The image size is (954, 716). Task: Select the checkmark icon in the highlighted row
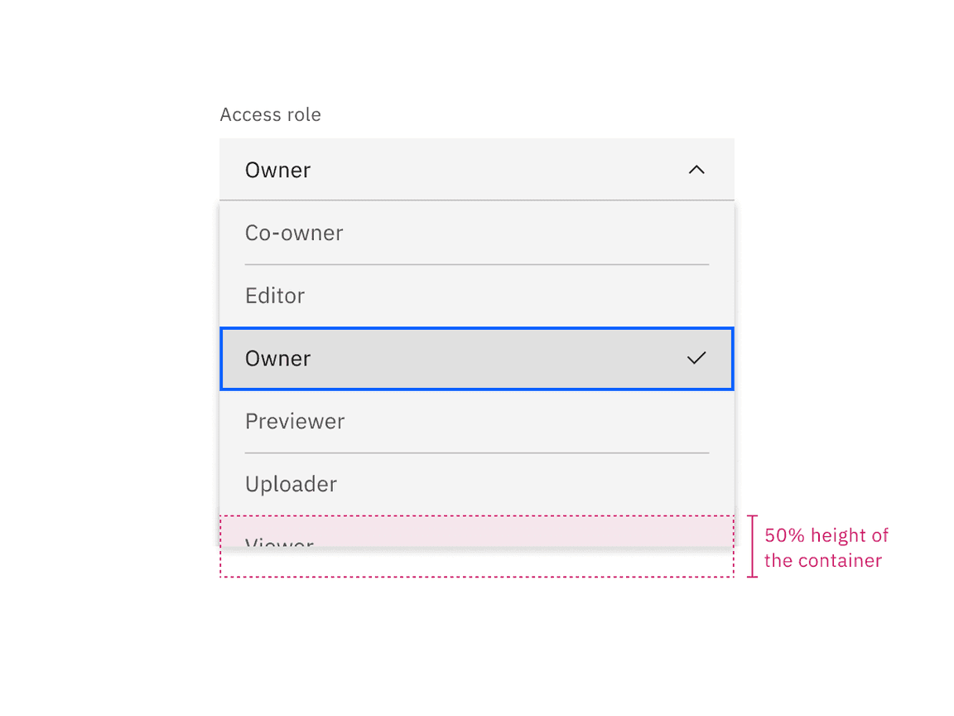point(696,358)
